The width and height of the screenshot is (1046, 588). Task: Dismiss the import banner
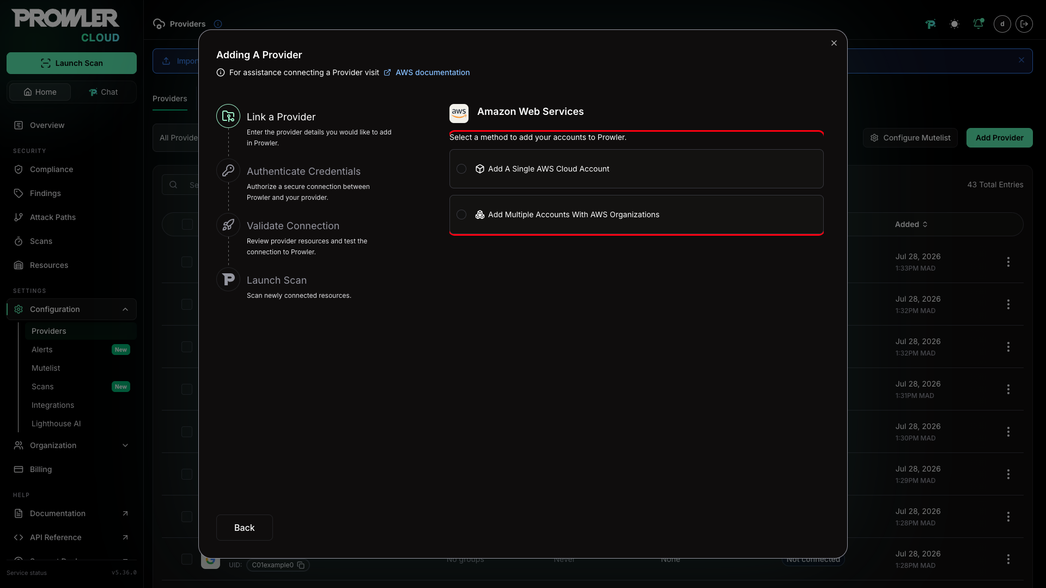(x=1021, y=60)
